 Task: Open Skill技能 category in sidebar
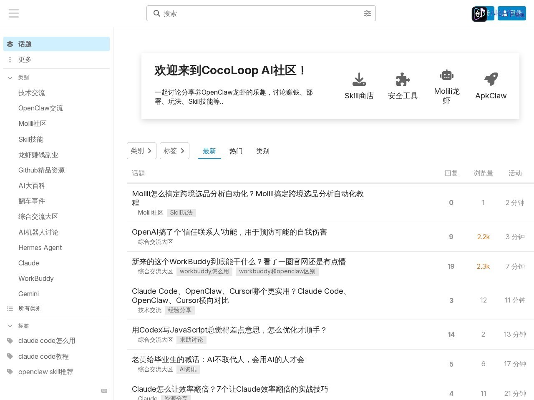coord(31,139)
